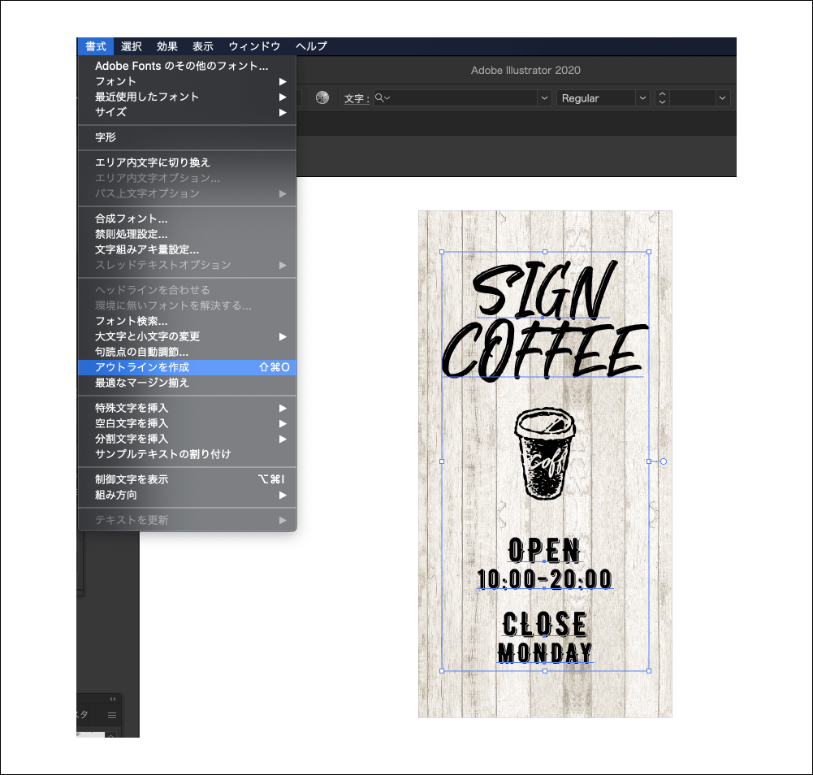Expand 特殊文字を挿入 submenu
This screenshot has height=775, width=813.
coord(187,408)
